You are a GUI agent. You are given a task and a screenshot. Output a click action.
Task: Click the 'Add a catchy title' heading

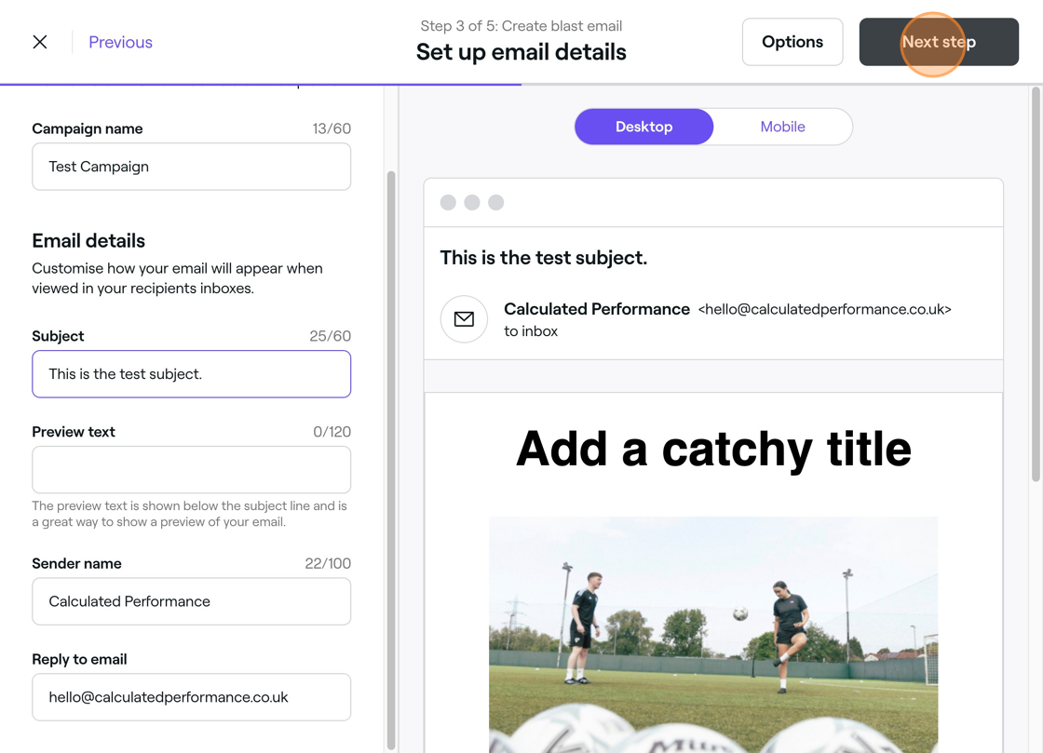tap(713, 449)
